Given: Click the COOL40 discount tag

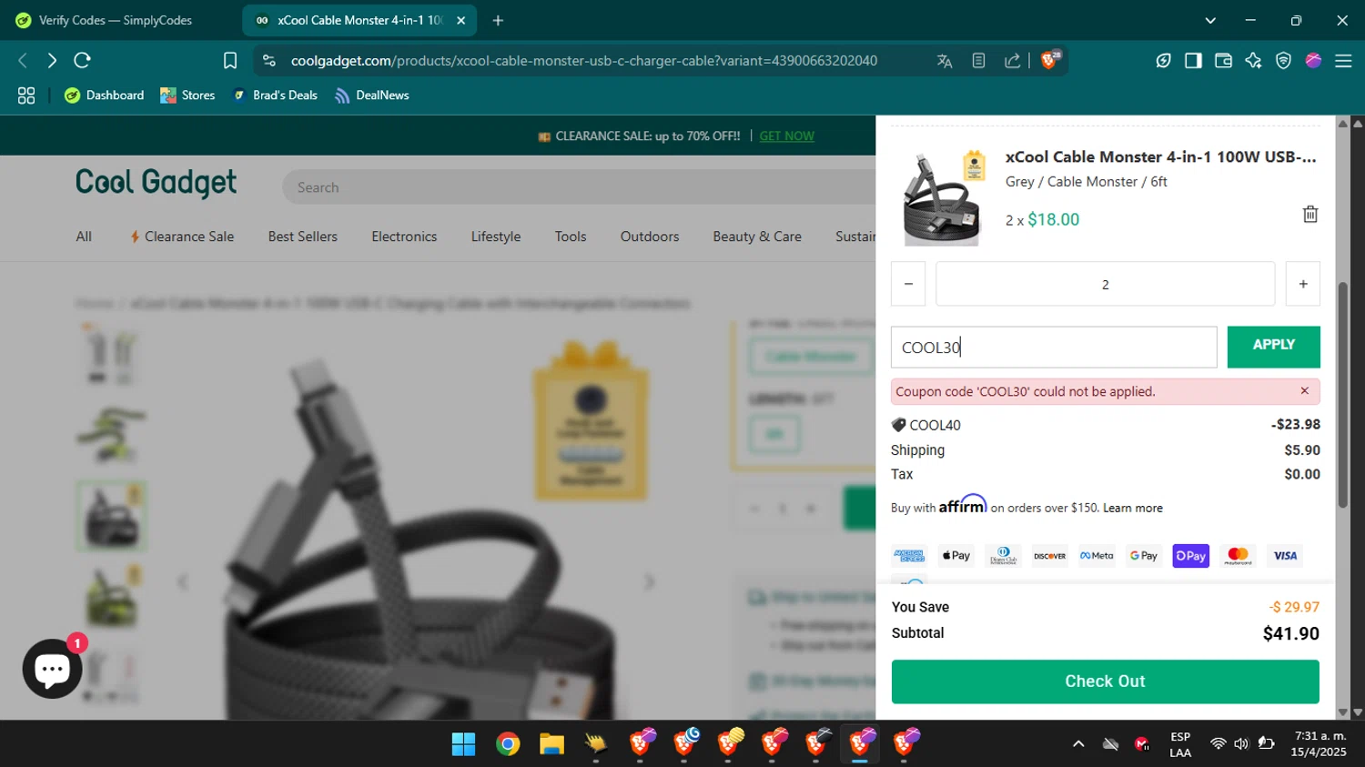Looking at the screenshot, I should [926, 425].
